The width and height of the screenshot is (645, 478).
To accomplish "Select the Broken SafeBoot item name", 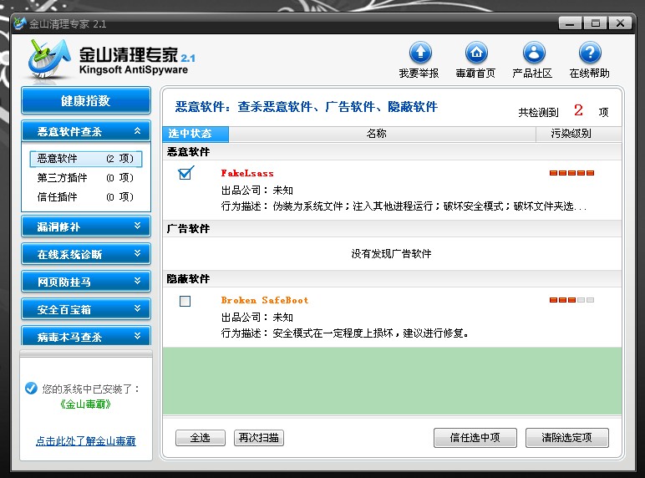I will point(265,300).
